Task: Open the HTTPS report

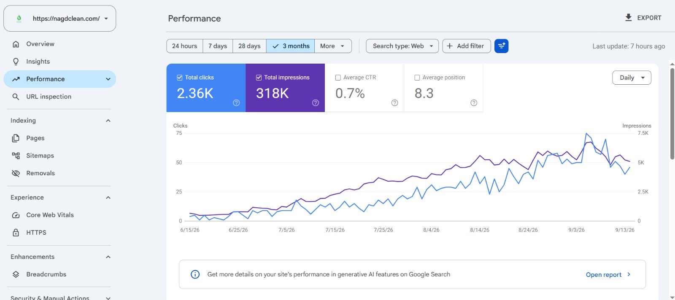Action: tap(59, 233)
